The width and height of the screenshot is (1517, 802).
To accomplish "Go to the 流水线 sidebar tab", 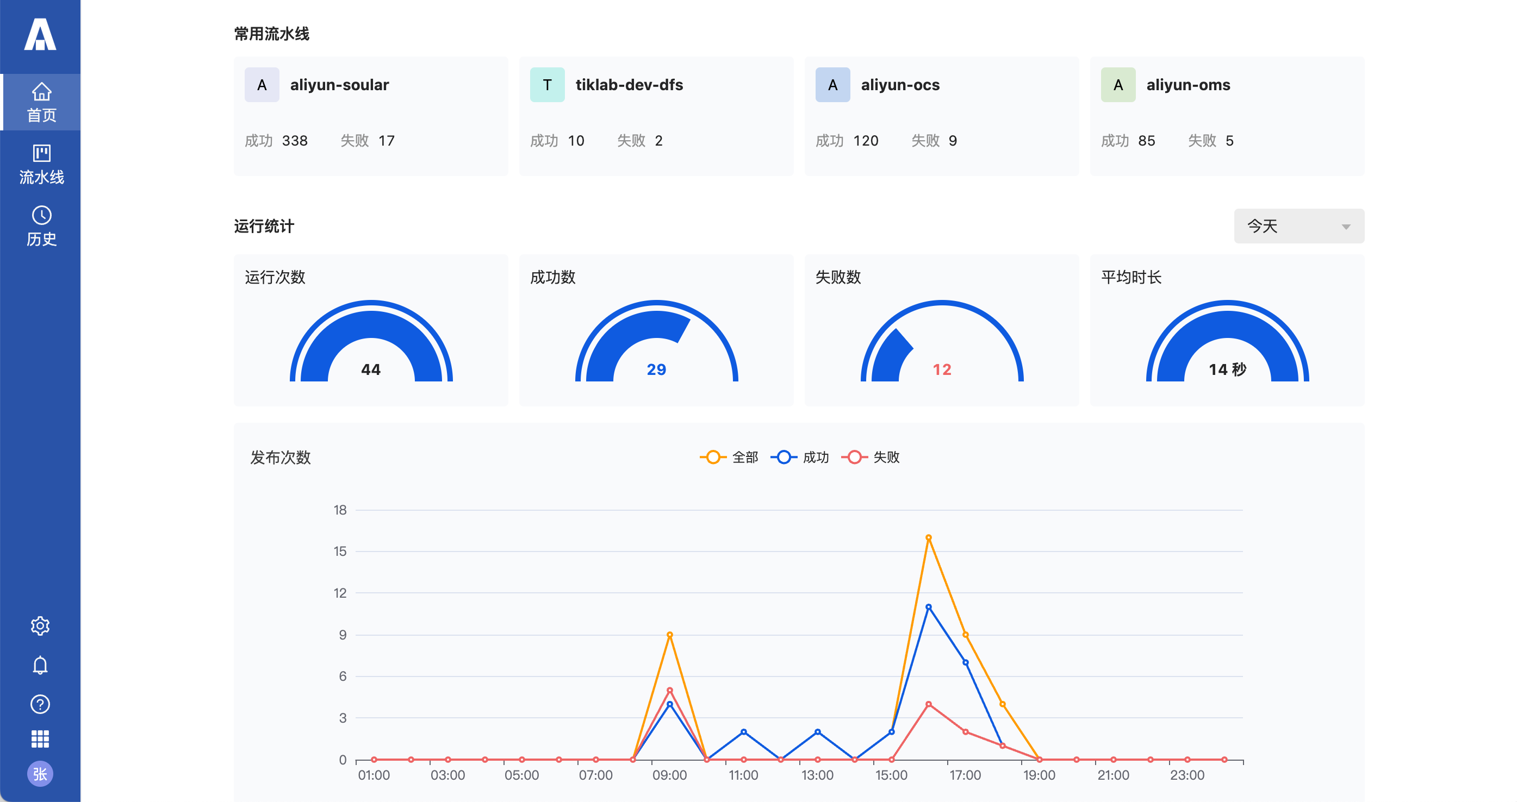I will tap(41, 164).
